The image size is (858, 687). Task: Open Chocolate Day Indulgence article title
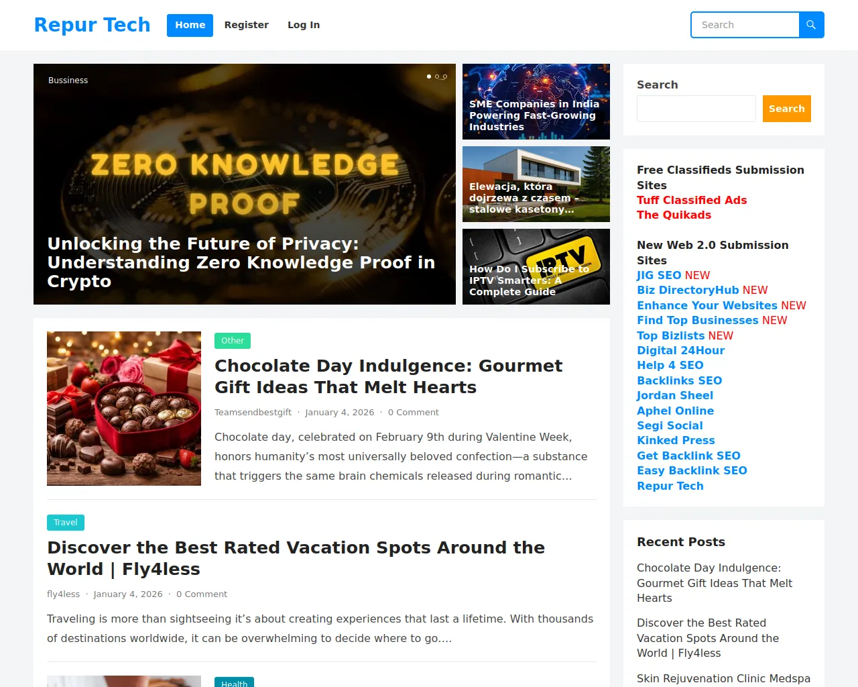[389, 376]
